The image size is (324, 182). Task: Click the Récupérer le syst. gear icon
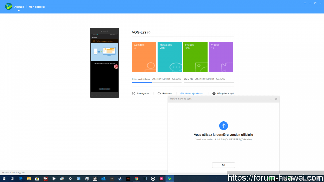point(214,94)
